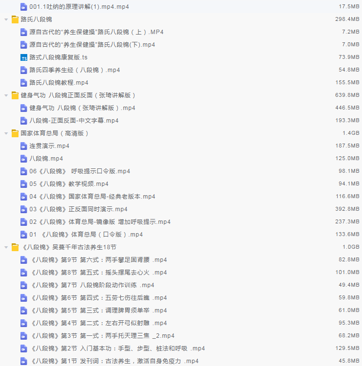This screenshot has height=366, width=362.
Task: Click video icon beside 路氏八段锦教程.mp4
Action: click(24, 83)
